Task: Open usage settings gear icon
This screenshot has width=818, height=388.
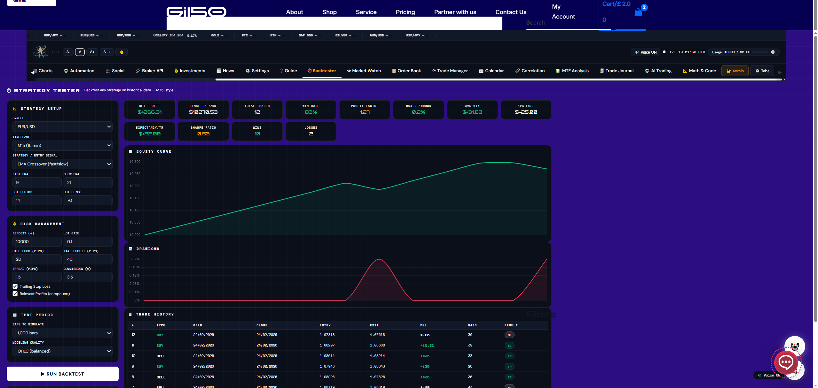Action: (773, 52)
